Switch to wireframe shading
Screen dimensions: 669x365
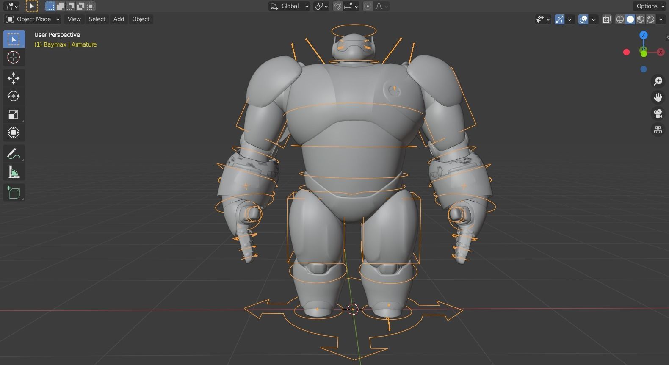point(620,19)
